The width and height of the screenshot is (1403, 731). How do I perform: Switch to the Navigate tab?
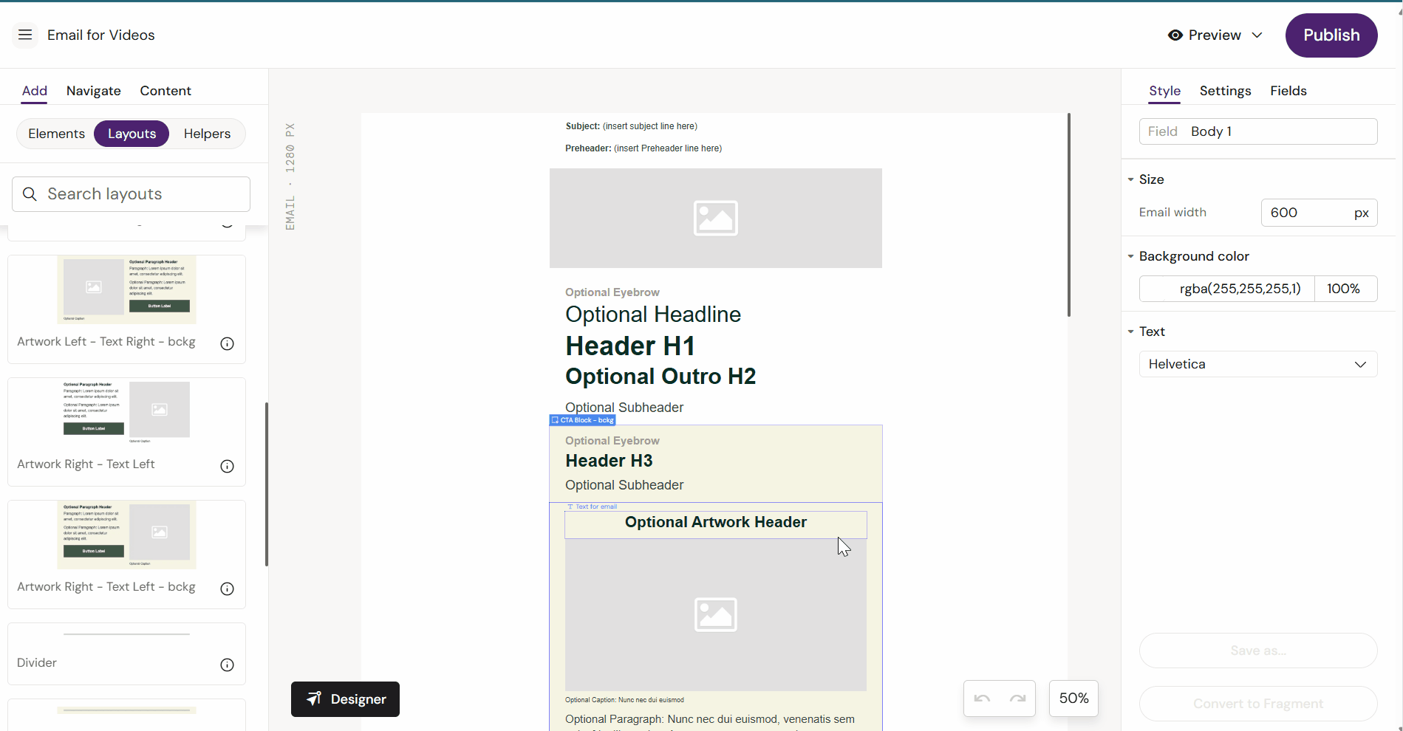93,91
